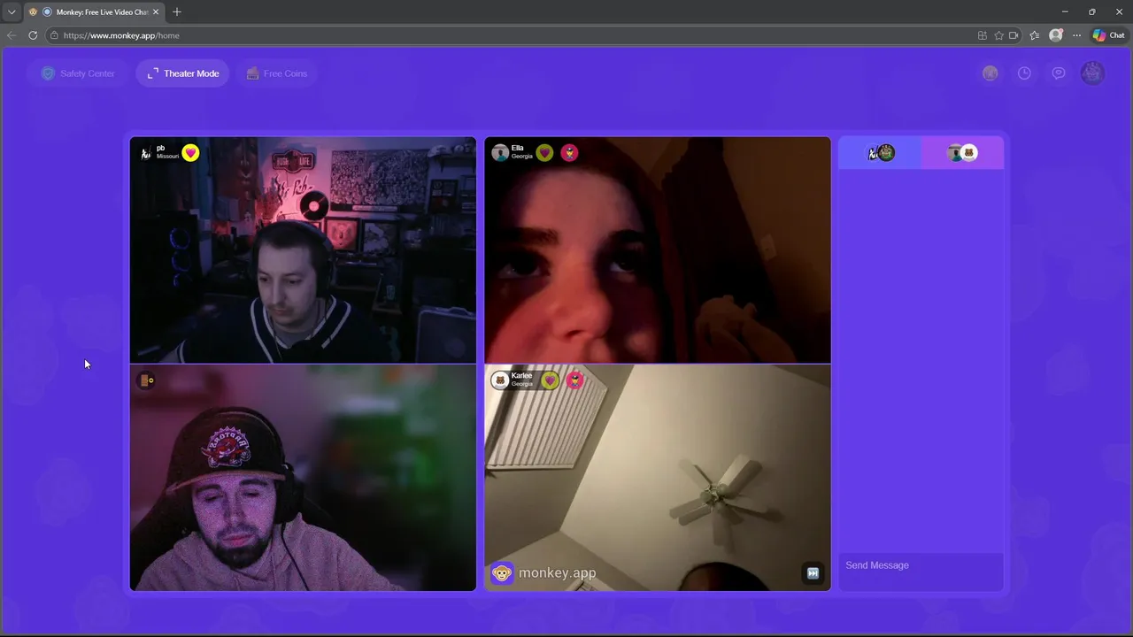View site information lock icon
Viewport: 1133px width, 637px height.
point(54,35)
